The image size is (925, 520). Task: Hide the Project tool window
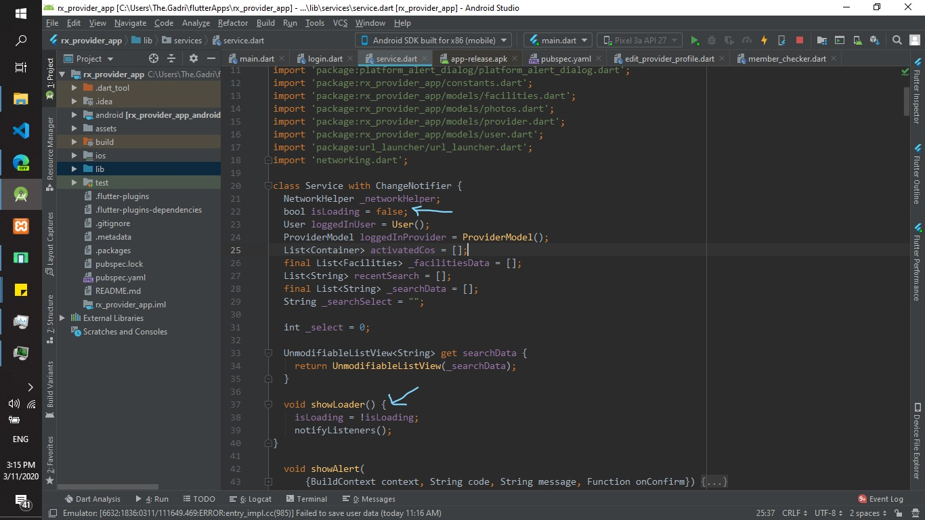(211, 59)
